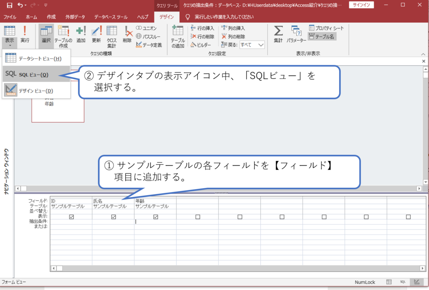Toggle the ID column's 表示 checkbox
This screenshot has width=429, height=290.
(x=71, y=216)
